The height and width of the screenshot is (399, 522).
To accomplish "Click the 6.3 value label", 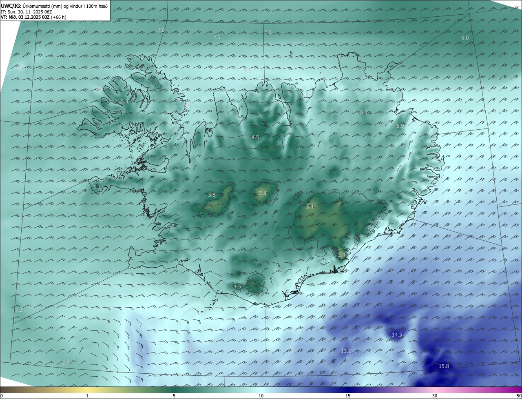I will [x=364, y=112].
